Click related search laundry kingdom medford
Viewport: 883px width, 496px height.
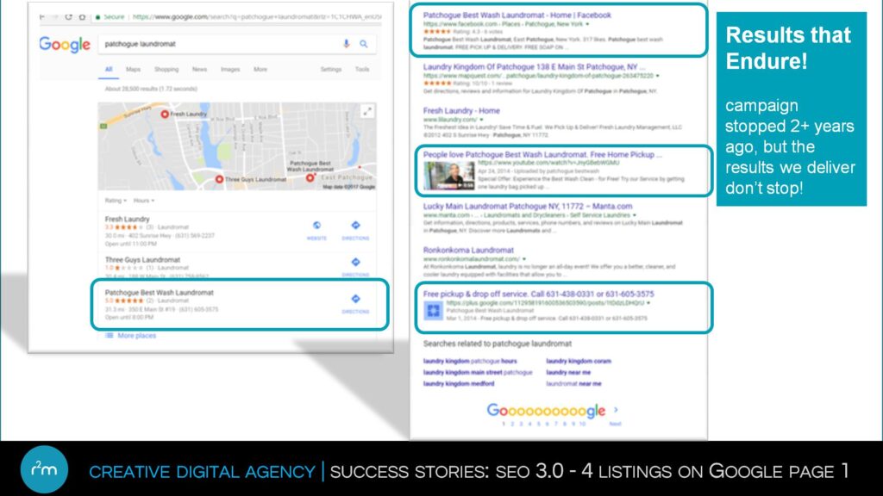pos(459,383)
